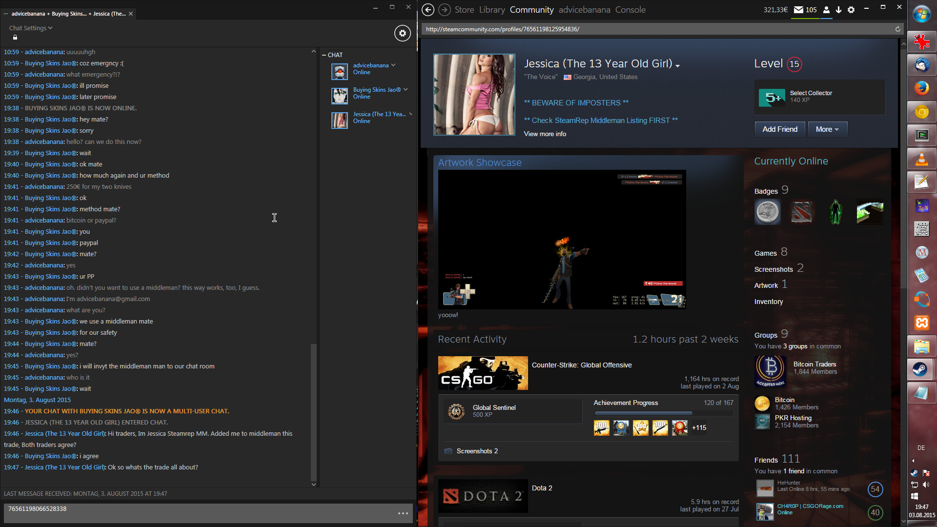Open the Artwork Showcase screenshot thumbnail

click(562, 240)
